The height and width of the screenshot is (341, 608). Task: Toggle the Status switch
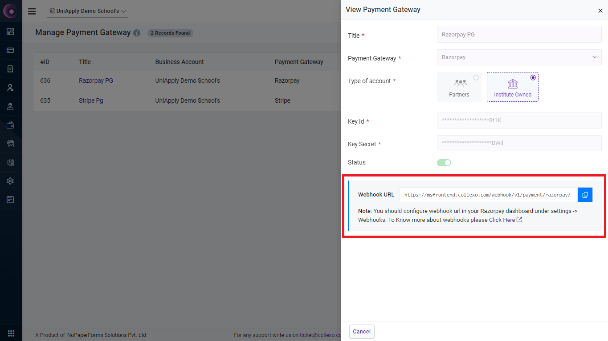point(444,163)
